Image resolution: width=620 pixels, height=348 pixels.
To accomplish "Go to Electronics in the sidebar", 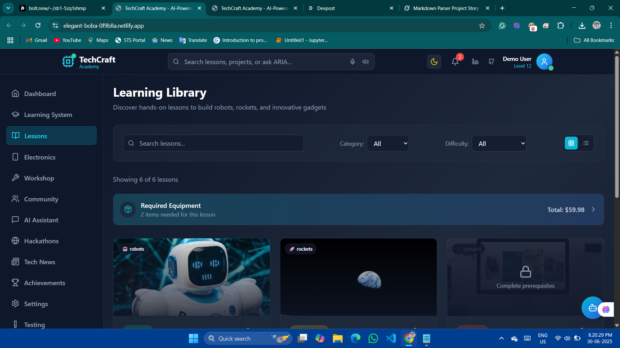I will coord(40,157).
